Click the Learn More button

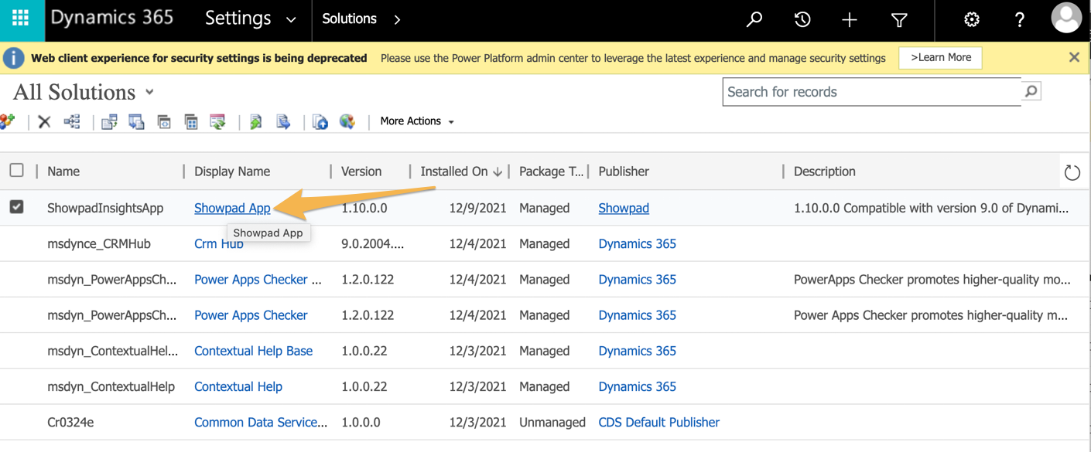pos(940,57)
